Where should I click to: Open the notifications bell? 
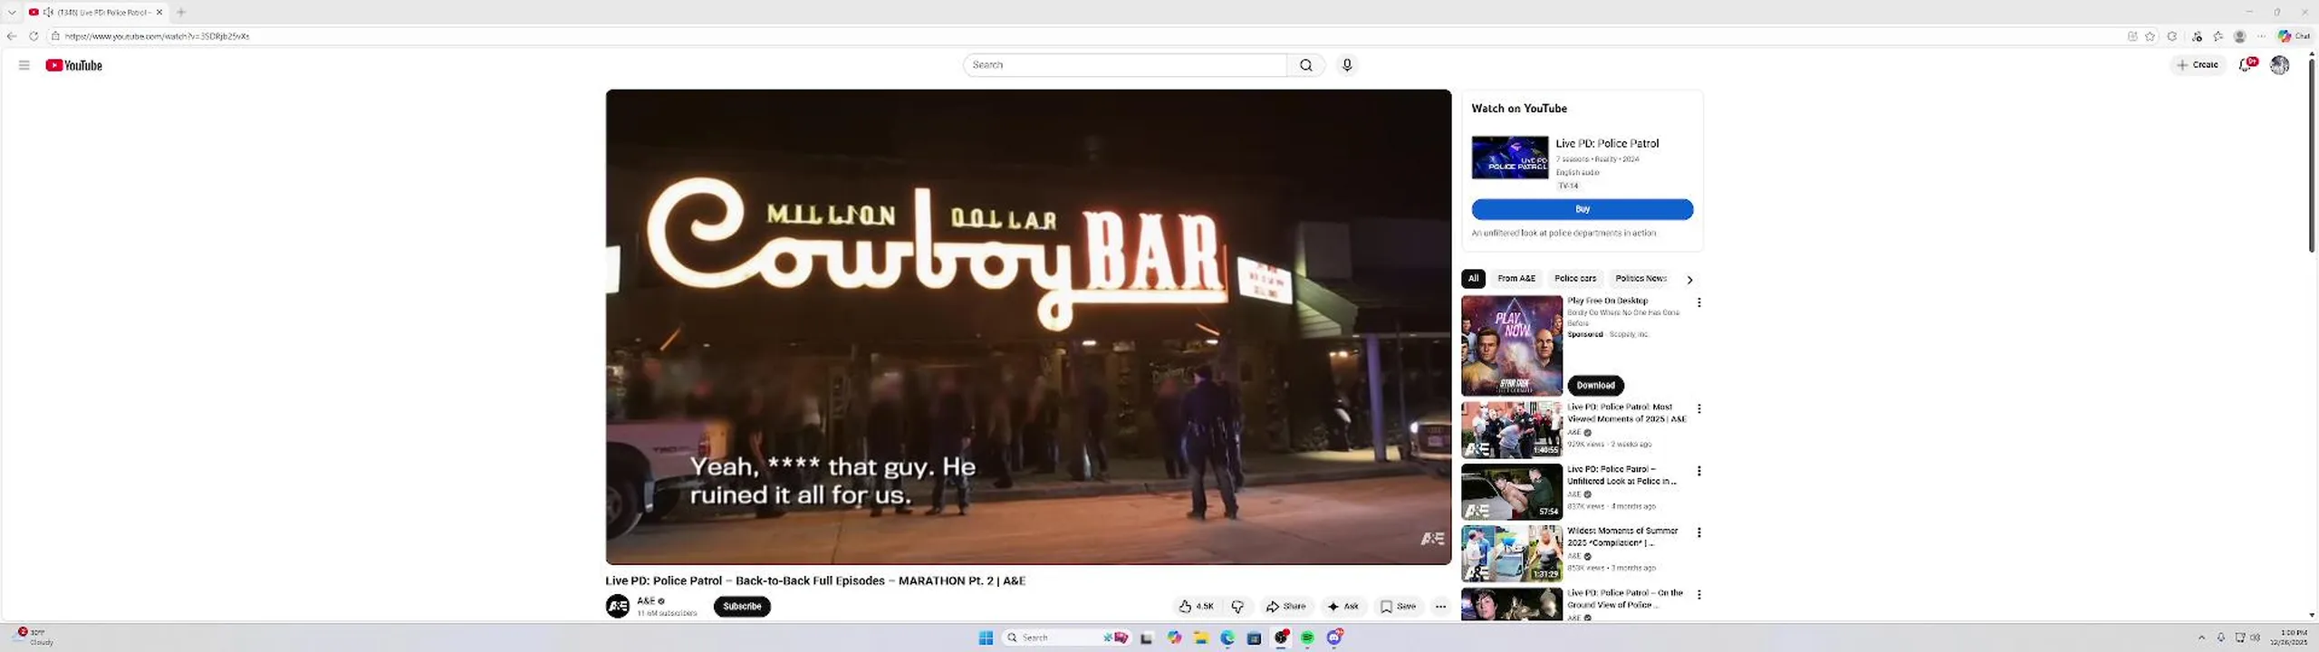point(2247,65)
